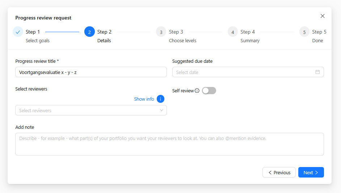Screen dimensions: 341x193
Task: Click the Self review label text
Action: click(183, 91)
